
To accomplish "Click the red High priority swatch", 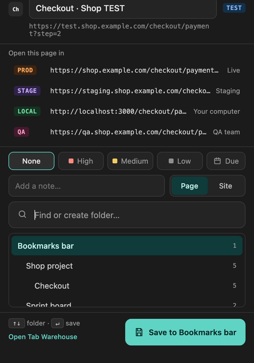I will tap(71, 161).
